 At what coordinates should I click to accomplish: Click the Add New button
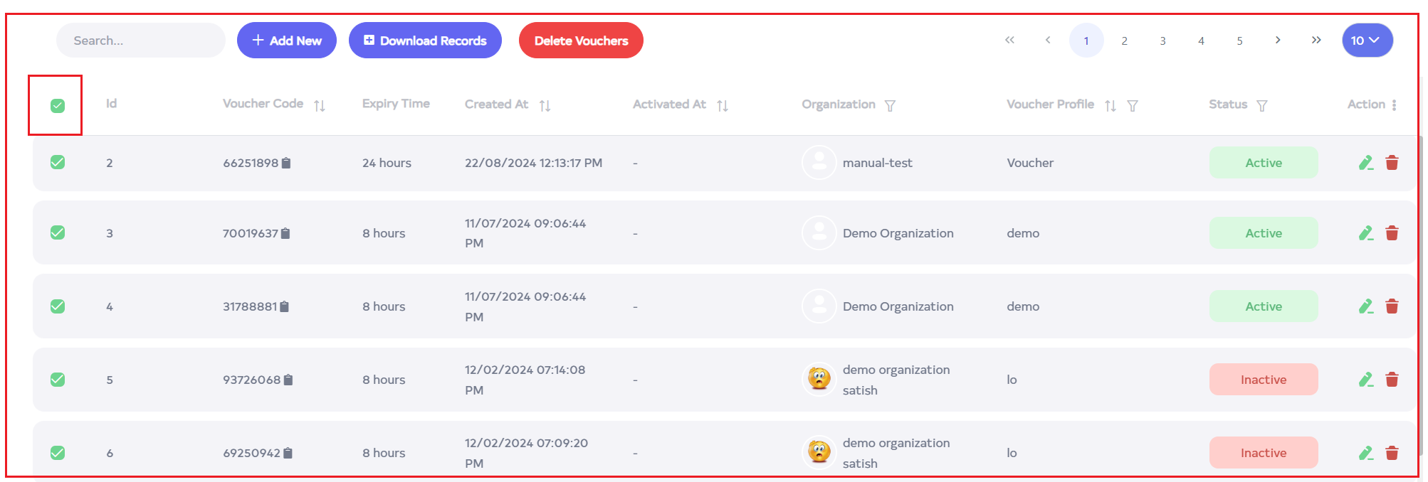point(287,41)
